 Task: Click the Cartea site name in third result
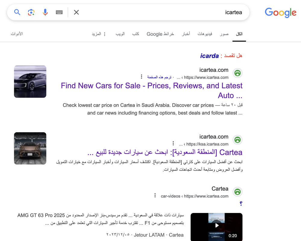(x=220, y=189)
